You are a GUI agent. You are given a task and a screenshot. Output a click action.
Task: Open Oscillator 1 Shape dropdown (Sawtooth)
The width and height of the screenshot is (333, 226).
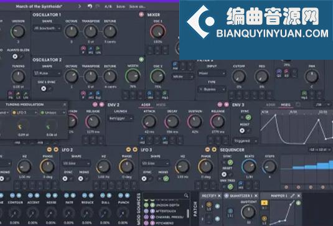click(47, 28)
